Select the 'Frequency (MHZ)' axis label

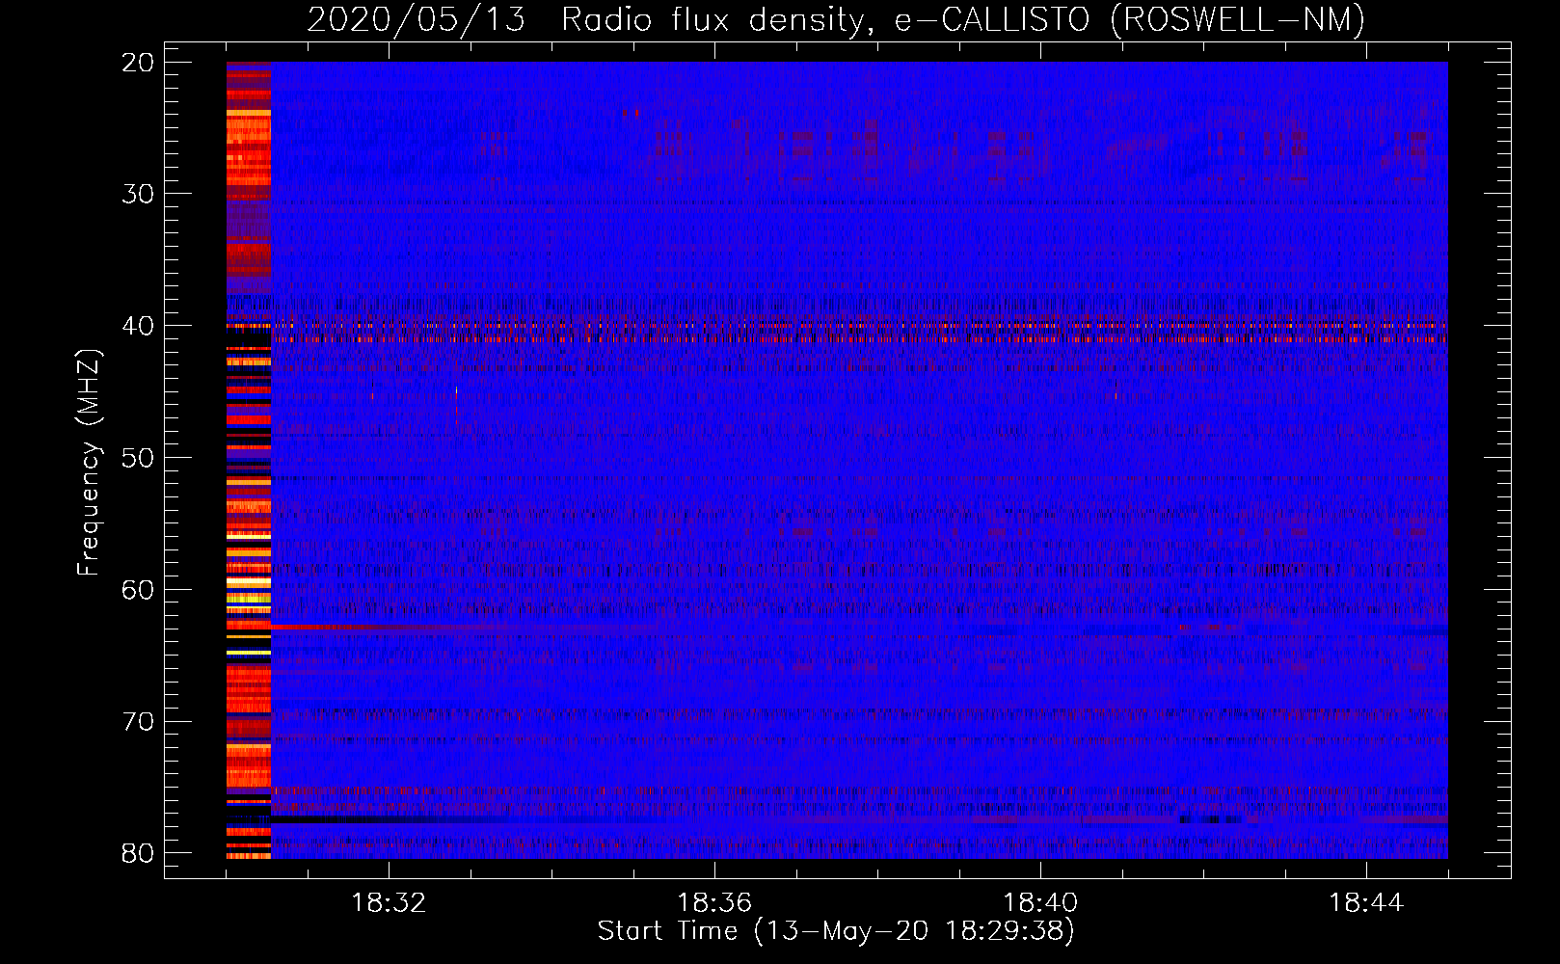pyautogui.click(x=89, y=463)
